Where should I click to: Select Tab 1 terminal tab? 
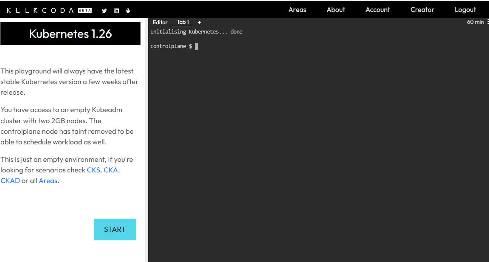[183, 22]
